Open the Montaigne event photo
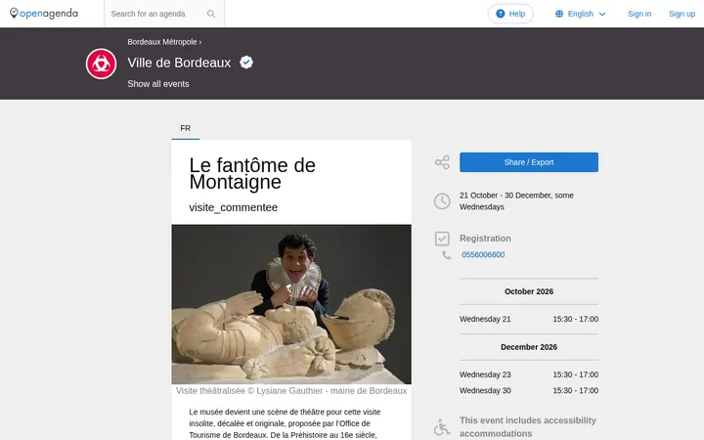704x440 pixels. [x=291, y=304]
